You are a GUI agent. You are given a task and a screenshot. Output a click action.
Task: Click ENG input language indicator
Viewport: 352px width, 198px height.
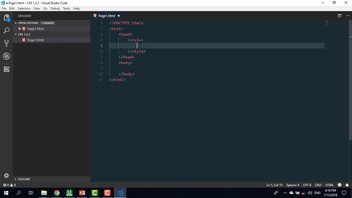pos(317,193)
